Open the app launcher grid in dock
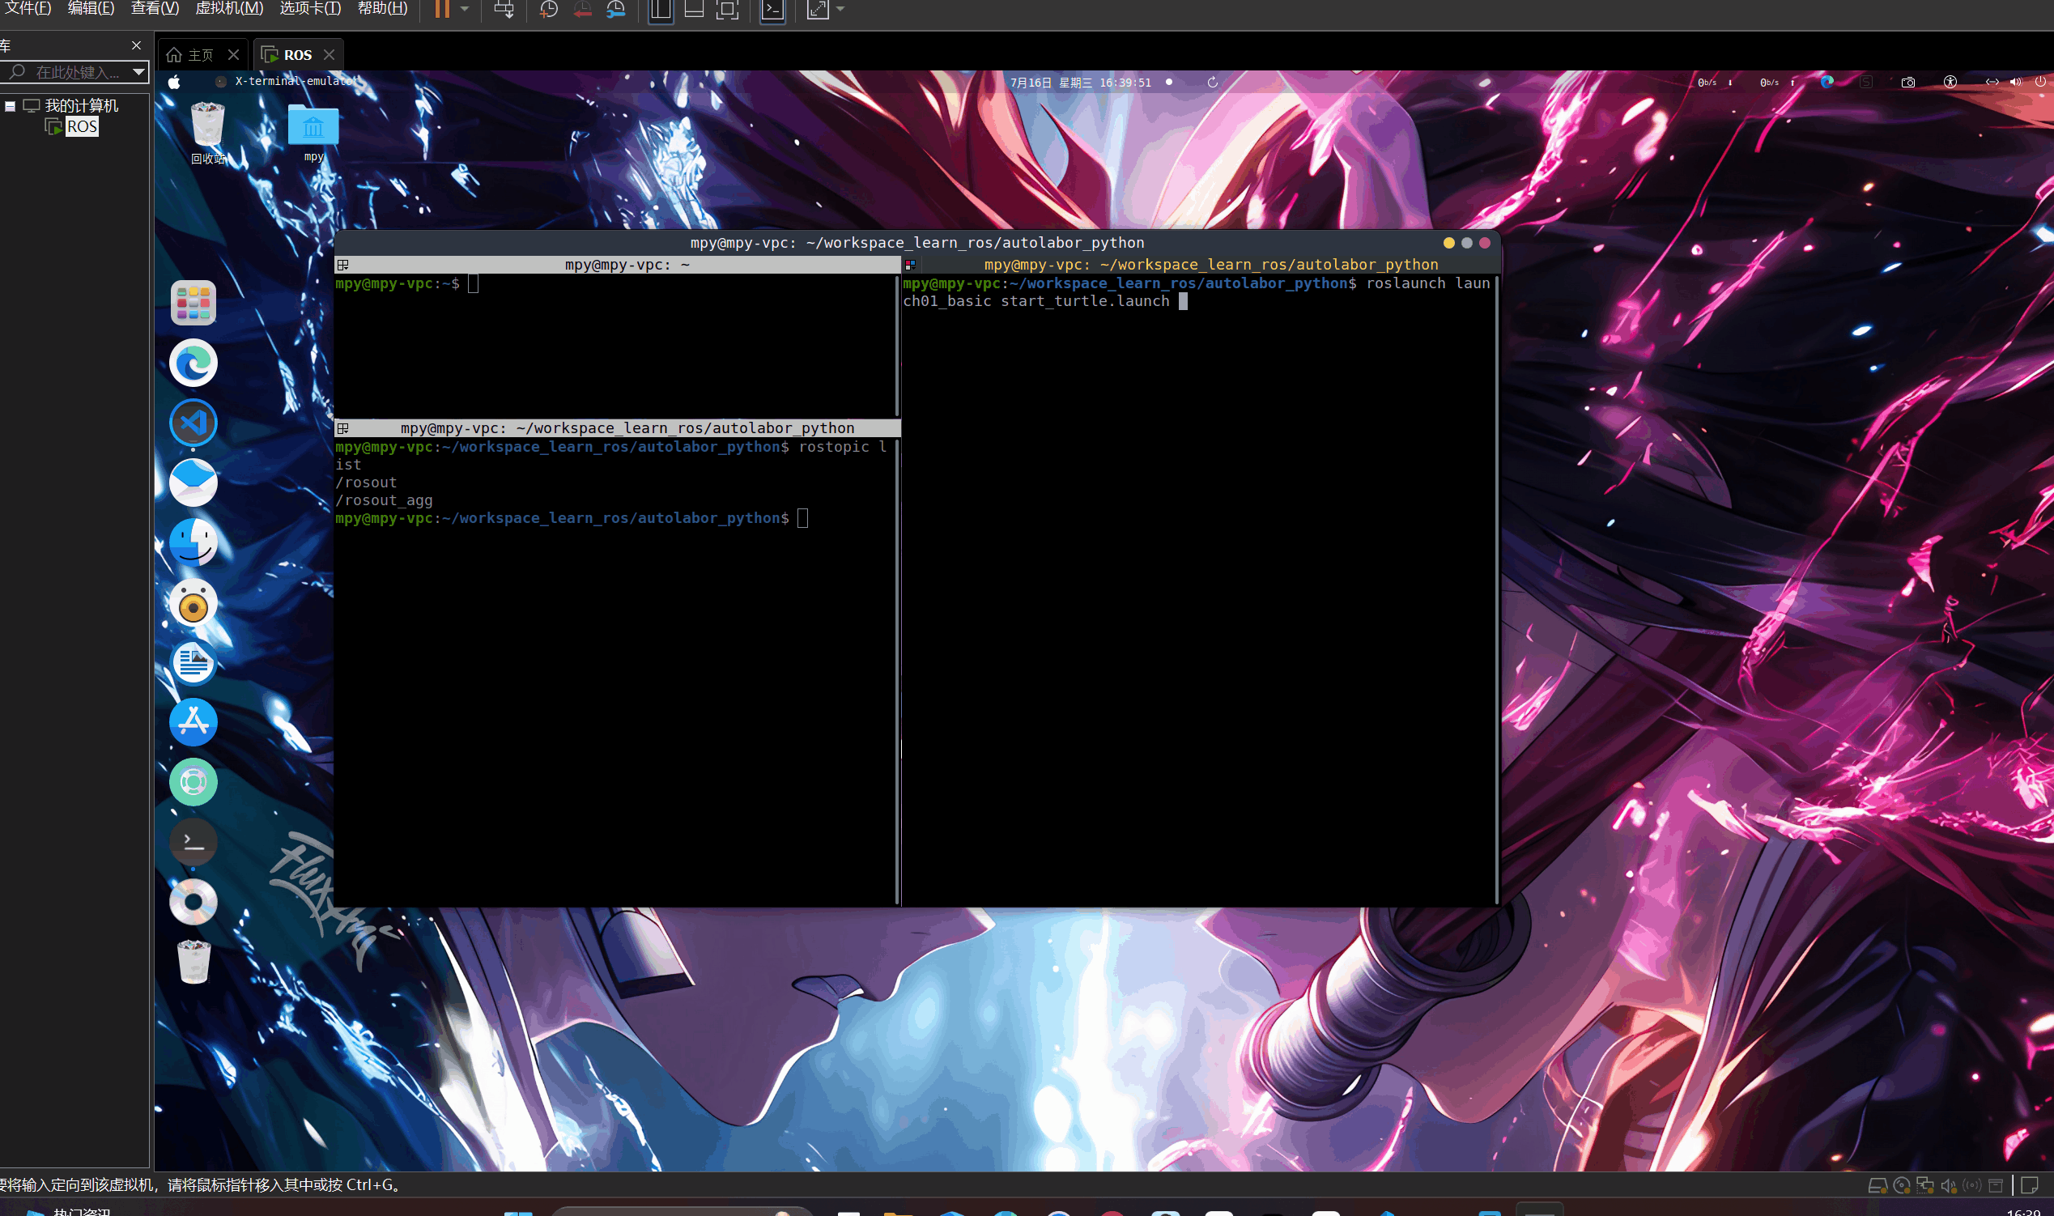 pyautogui.click(x=193, y=303)
